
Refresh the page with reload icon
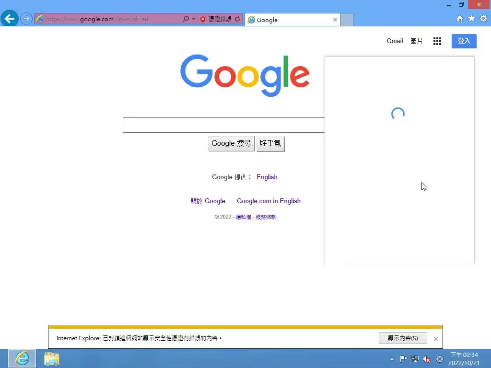point(237,19)
